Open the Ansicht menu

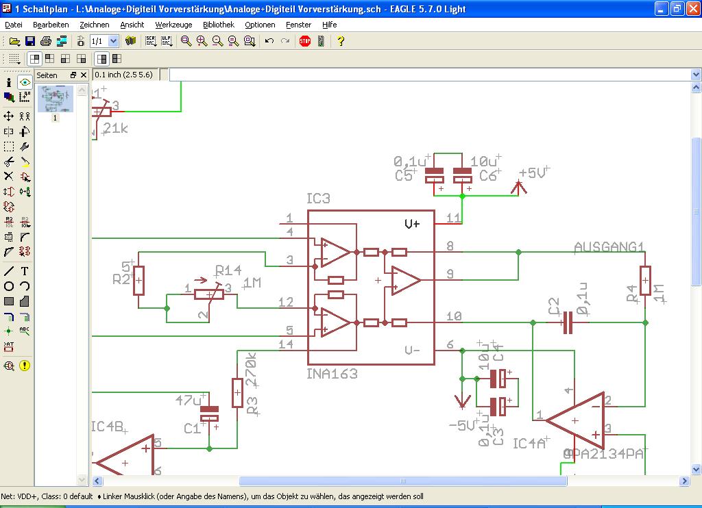pos(132,25)
